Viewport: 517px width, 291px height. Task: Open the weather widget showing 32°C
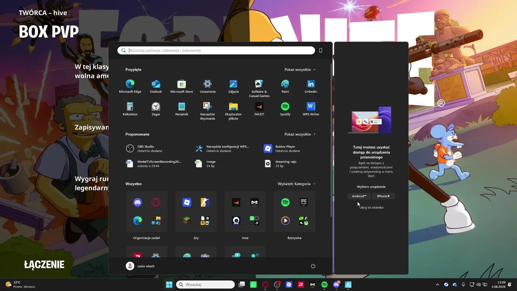[20, 285]
